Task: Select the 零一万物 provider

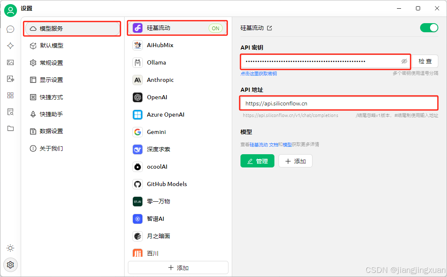Action: click(x=178, y=202)
